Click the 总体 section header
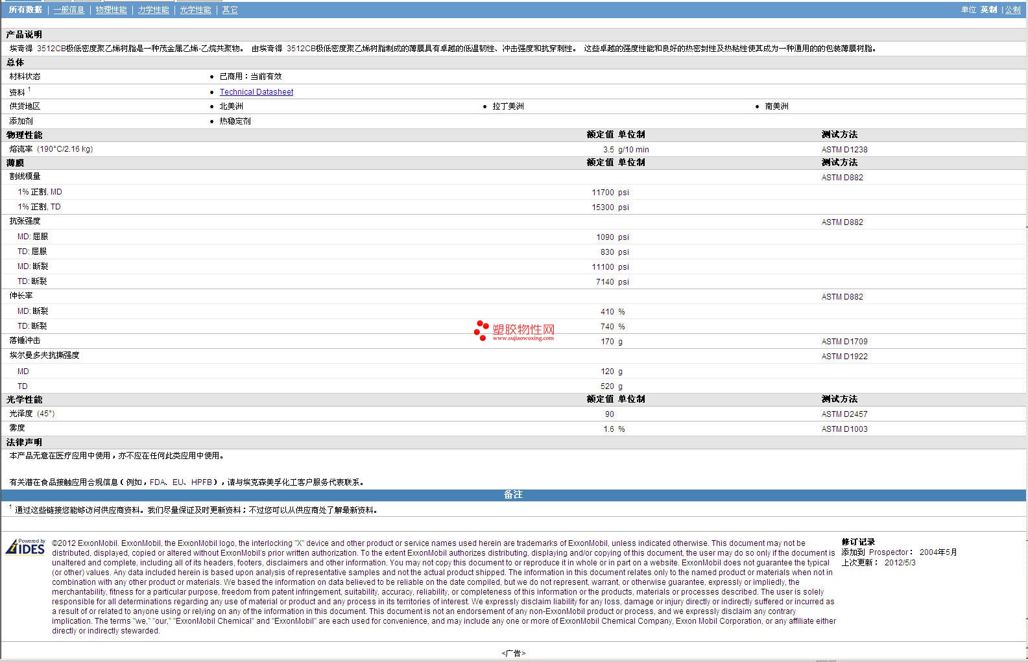Image resolution: width=1028 pixels, height=662 pixels. tap(15, 62)
